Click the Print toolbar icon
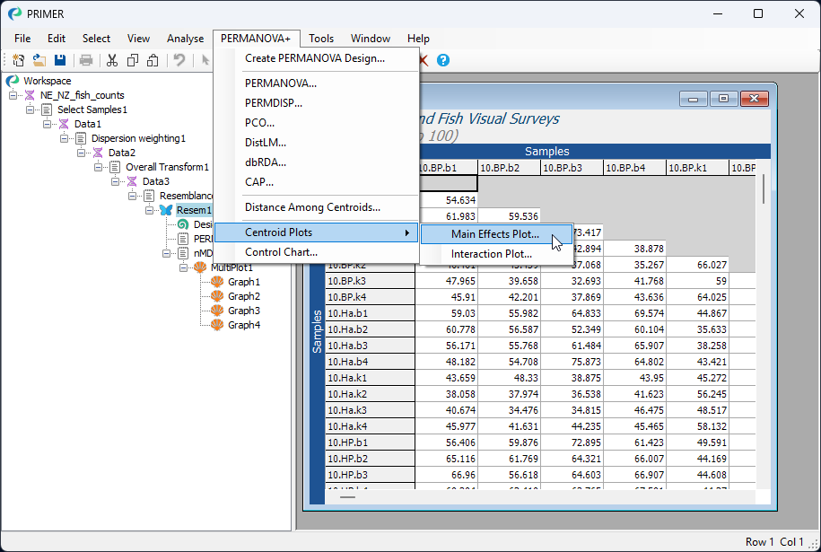This screenshot has width=821, height=552. pyautogui.click(x=86, y=60)
